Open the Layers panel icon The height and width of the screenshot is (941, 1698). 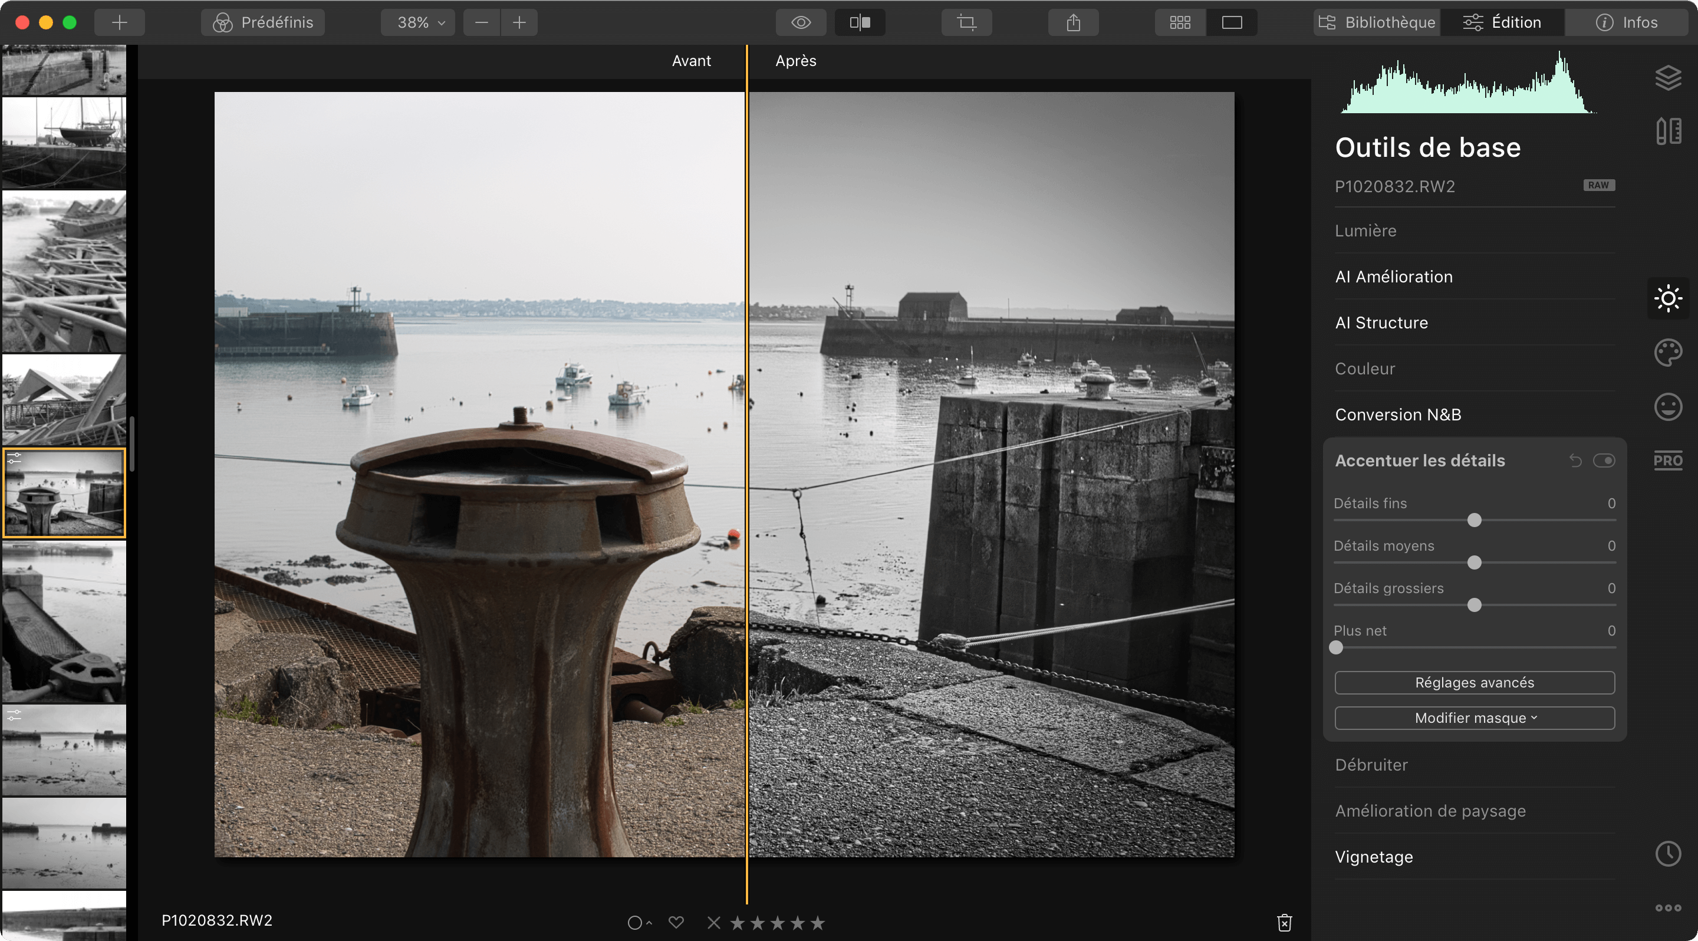pos(1668,78)
